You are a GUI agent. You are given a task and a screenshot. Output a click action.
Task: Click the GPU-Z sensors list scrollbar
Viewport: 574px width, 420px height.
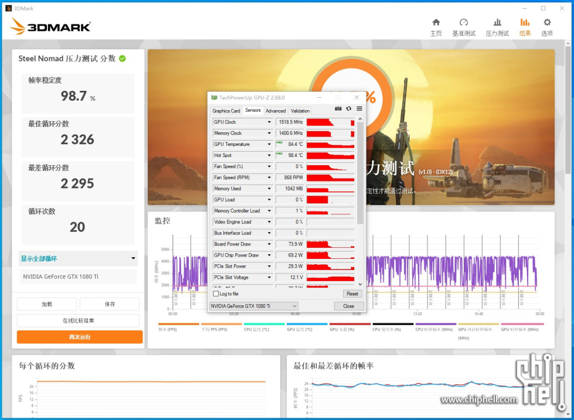coord(360,176)
